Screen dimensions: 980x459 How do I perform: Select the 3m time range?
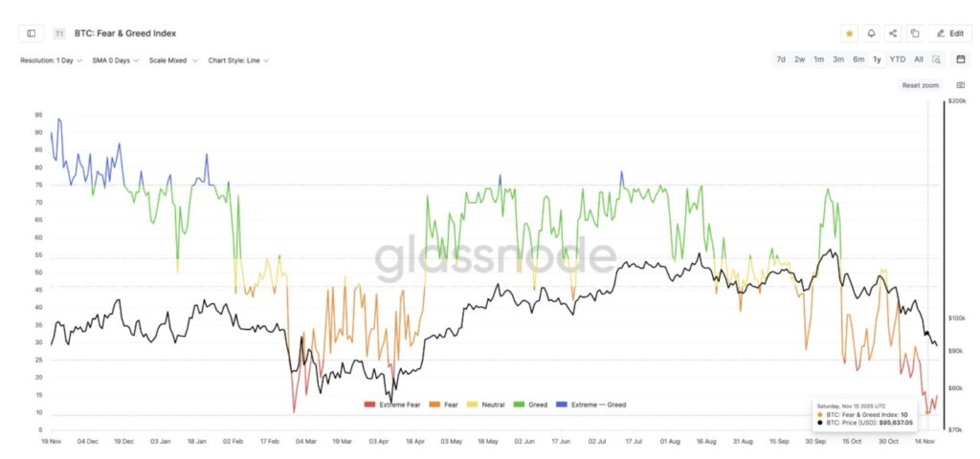coord(838,59)
